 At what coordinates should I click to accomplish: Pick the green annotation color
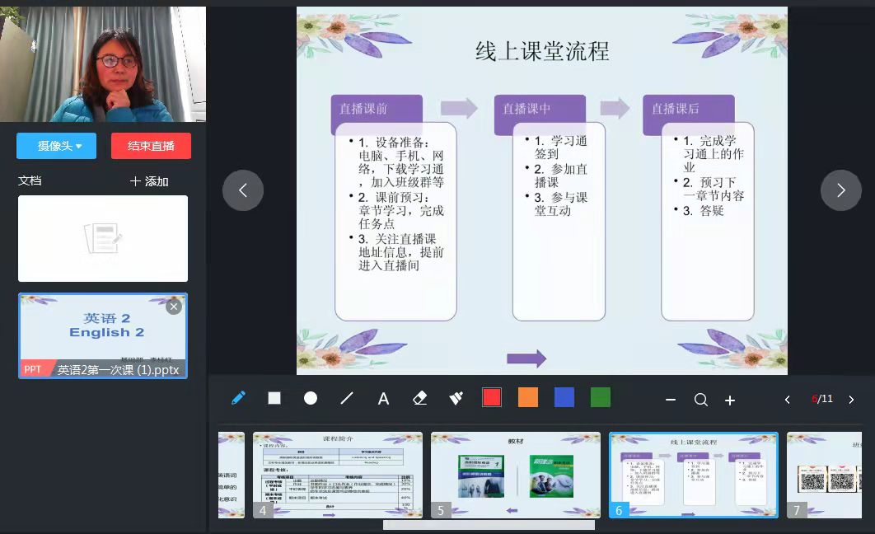pyautogui.click(x=601, y=397)
